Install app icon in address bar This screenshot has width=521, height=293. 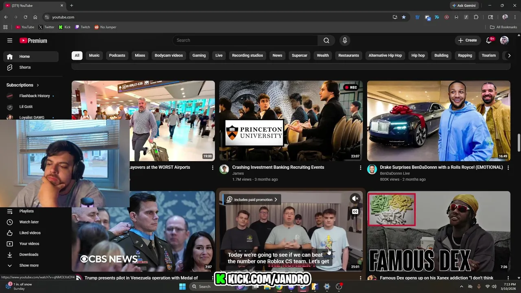tap(395, 17)
